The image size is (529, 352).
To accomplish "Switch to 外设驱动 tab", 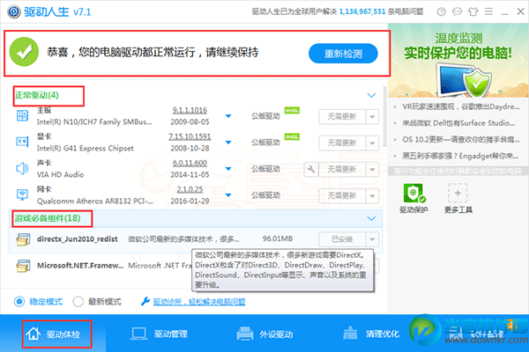I will click(264, 334).
